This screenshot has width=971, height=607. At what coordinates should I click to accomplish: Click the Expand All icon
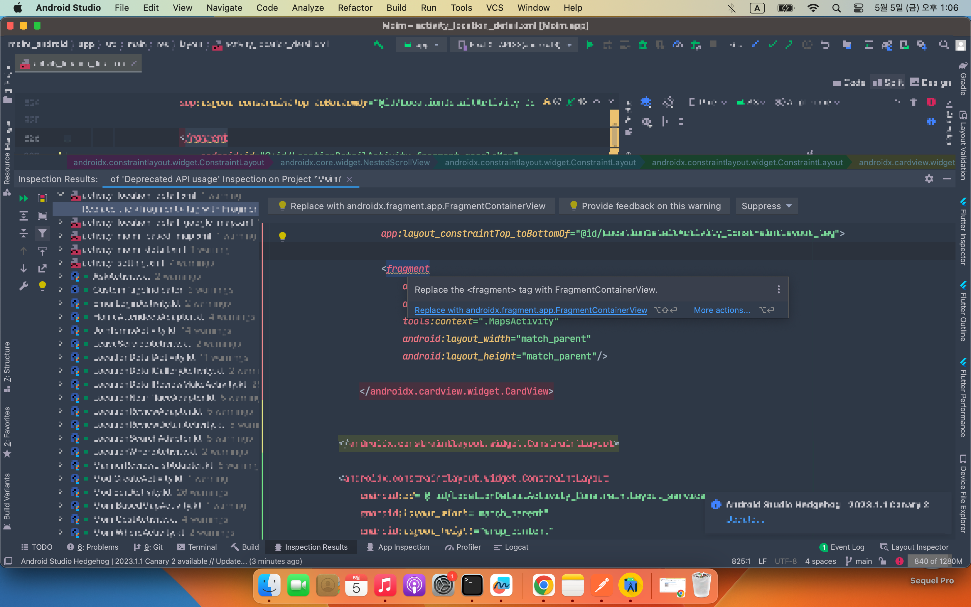point(23,216)
